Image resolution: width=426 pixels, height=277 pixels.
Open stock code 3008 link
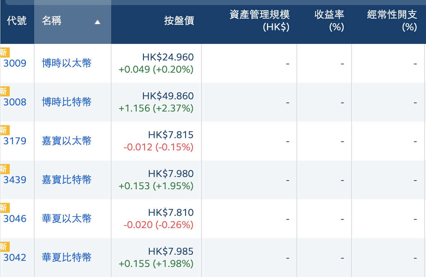coord(15,103)
